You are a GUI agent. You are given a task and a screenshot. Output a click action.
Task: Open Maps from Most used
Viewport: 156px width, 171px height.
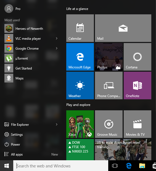(31, 78)
